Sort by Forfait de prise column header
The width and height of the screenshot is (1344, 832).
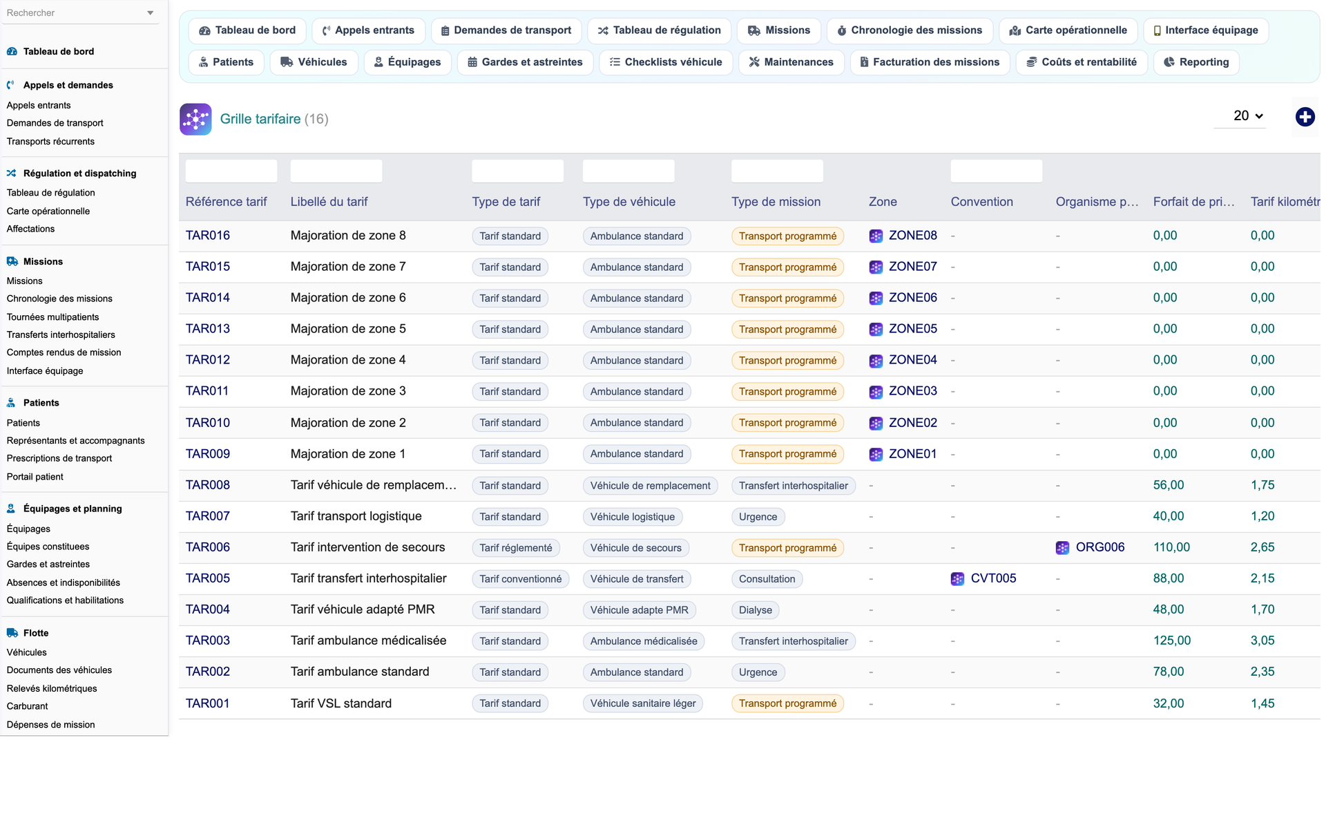tap(1193, 202)
